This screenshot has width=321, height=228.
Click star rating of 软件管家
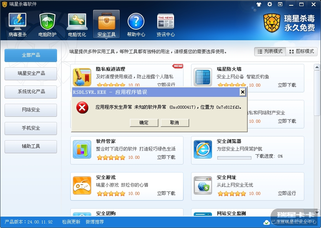[x=111, y=158]
